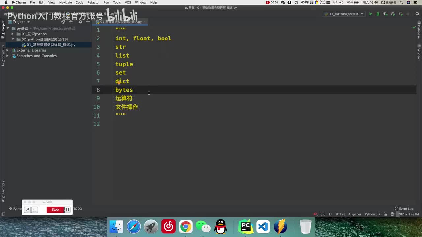Viewport: 422px width, 237px height.
Task: Expand Scratches and Consoles node
Action: point(8,56)
